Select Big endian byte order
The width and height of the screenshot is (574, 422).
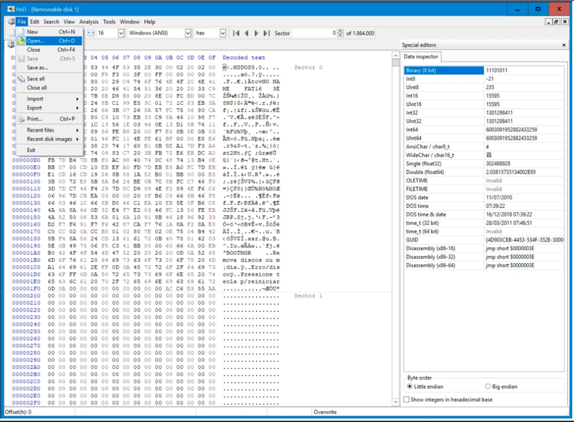click(x=488, y=387)
